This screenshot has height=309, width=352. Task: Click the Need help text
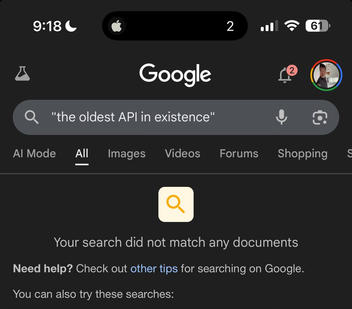43,268
